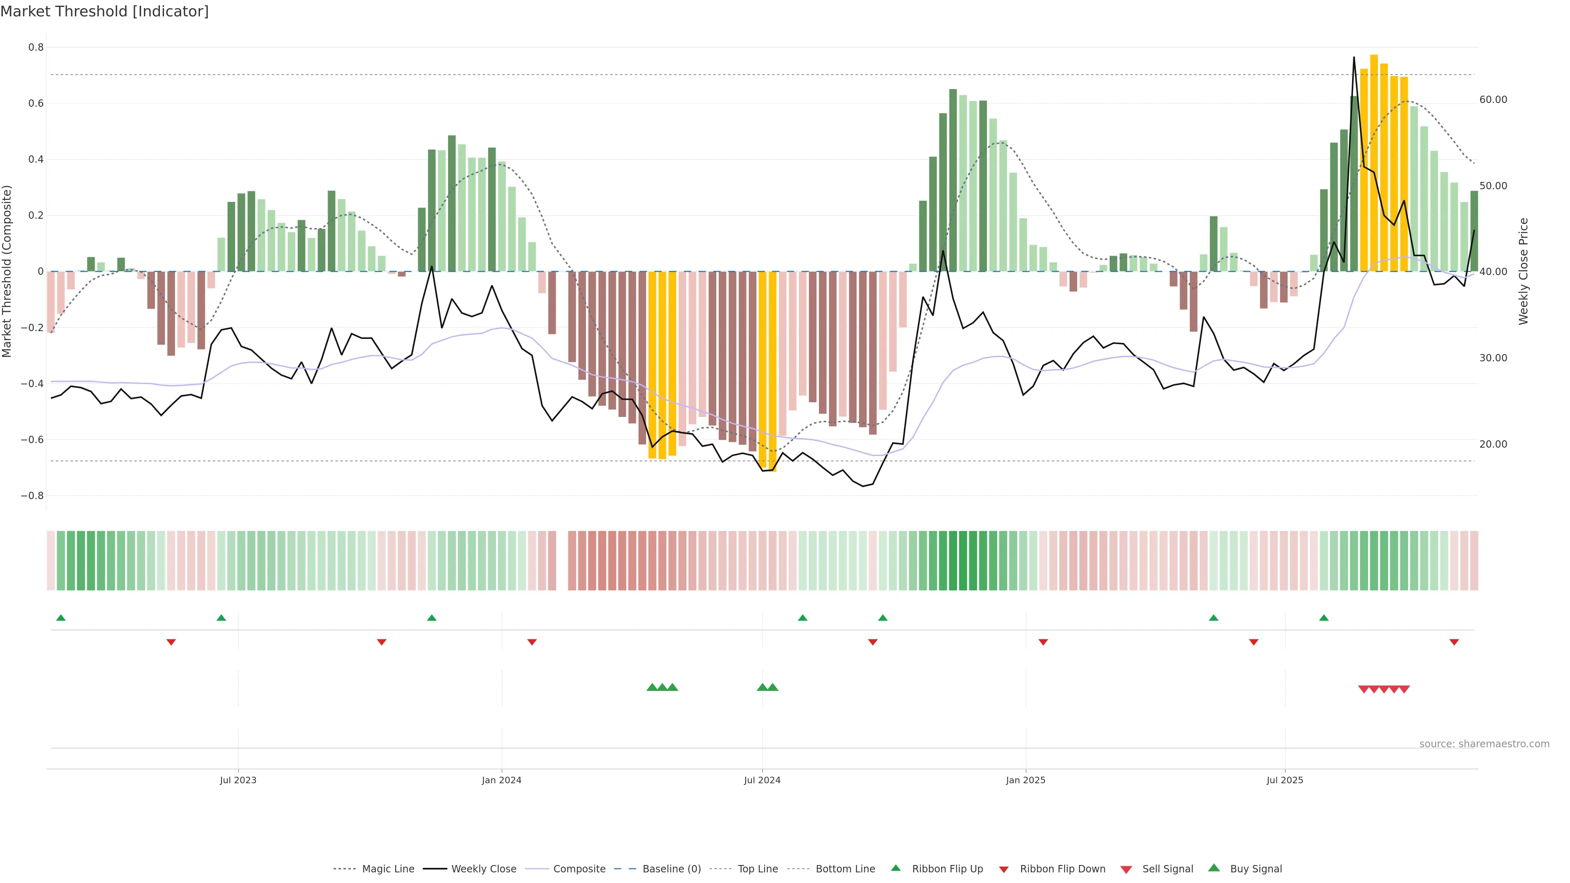1570x883 pixels.
Task: Toggle Magic Line legend entry
Action: pyautogui.click(x=388, y=869)
